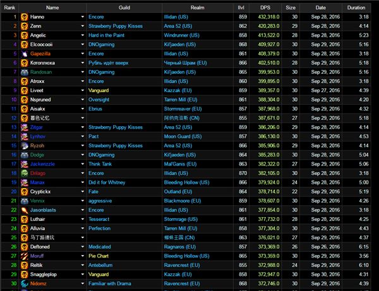The width and height of the screenshot is (379, 291).
Task: Click the class icon beside Hanno
Action: click(x=24, y=17)
